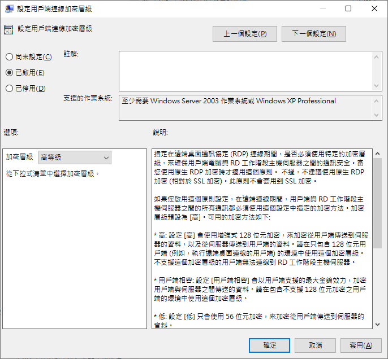Click the policy setting icon beside the header
The image size is (388, 359).
[x=8, y=30]
